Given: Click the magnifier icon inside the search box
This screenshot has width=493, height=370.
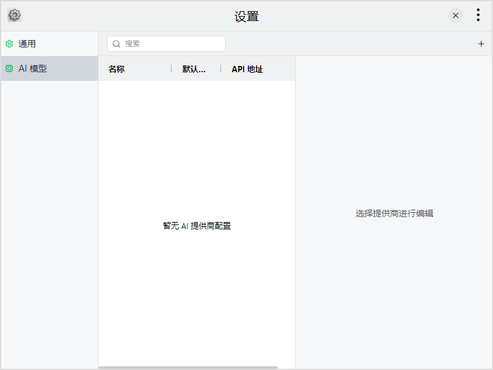Looking at the screenshot, I should tap(116, 44).
